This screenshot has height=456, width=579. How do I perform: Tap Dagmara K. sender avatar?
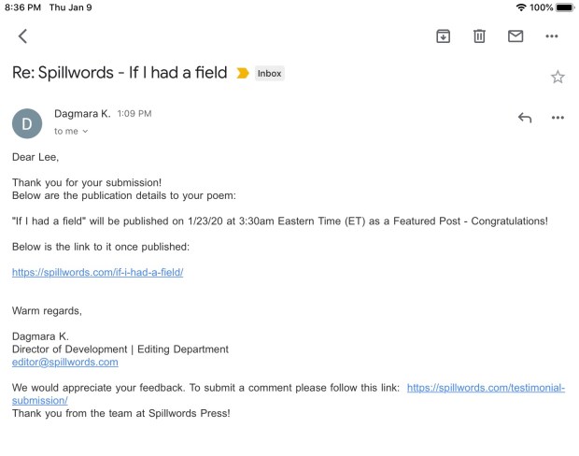pyautogui.click(x=27, y=123)
